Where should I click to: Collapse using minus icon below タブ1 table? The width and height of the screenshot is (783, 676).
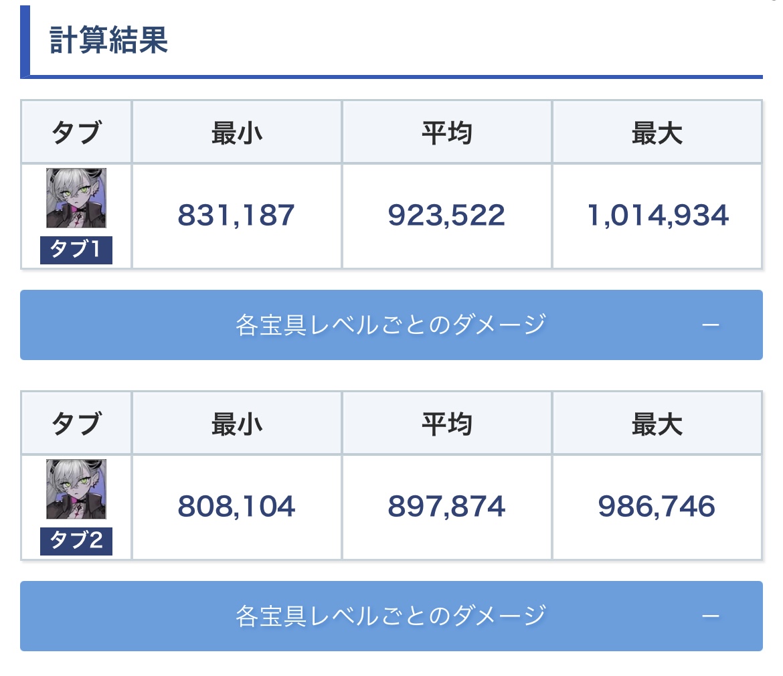coord(710,325)
